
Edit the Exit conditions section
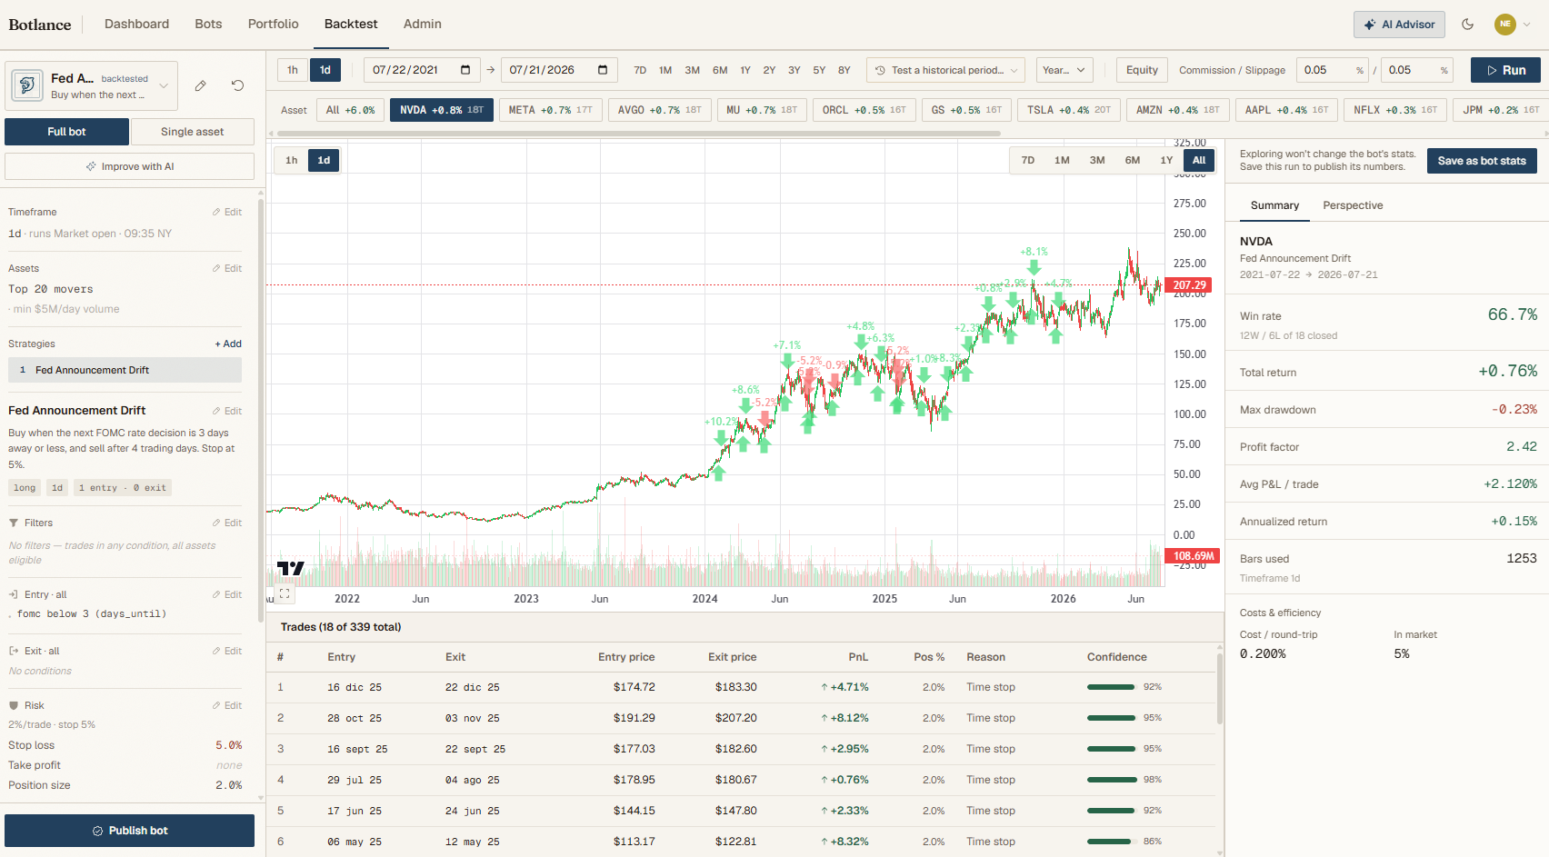pos(227,651)
